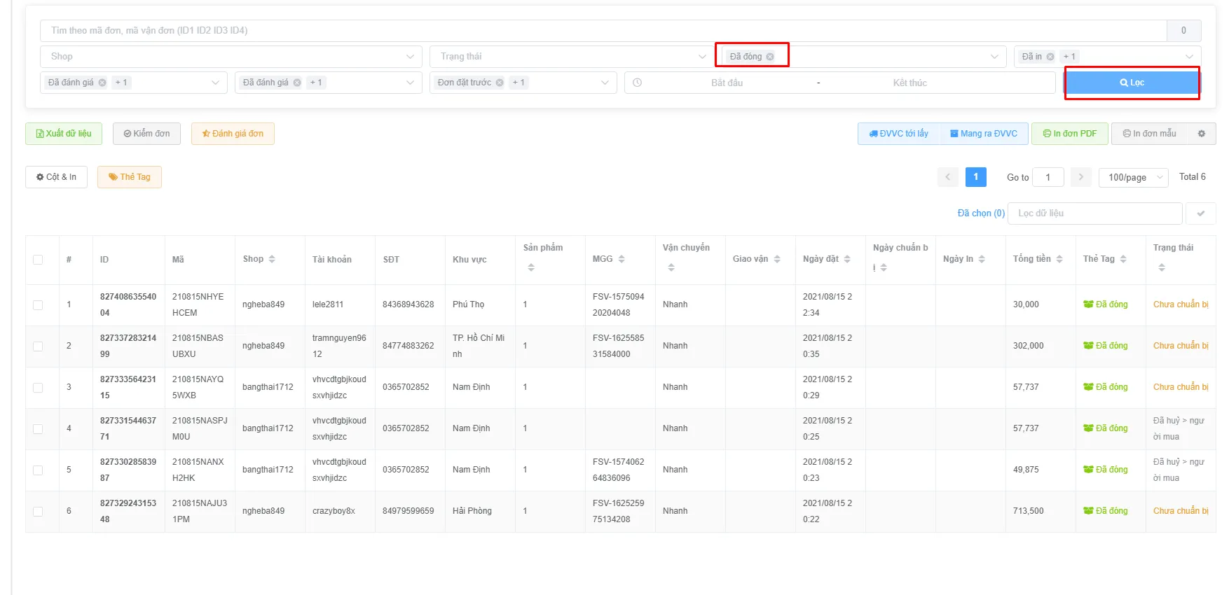Expand the Đơn đặt trước dropdown
Screen dimensions: 1229x595
[x=605, y=83]
